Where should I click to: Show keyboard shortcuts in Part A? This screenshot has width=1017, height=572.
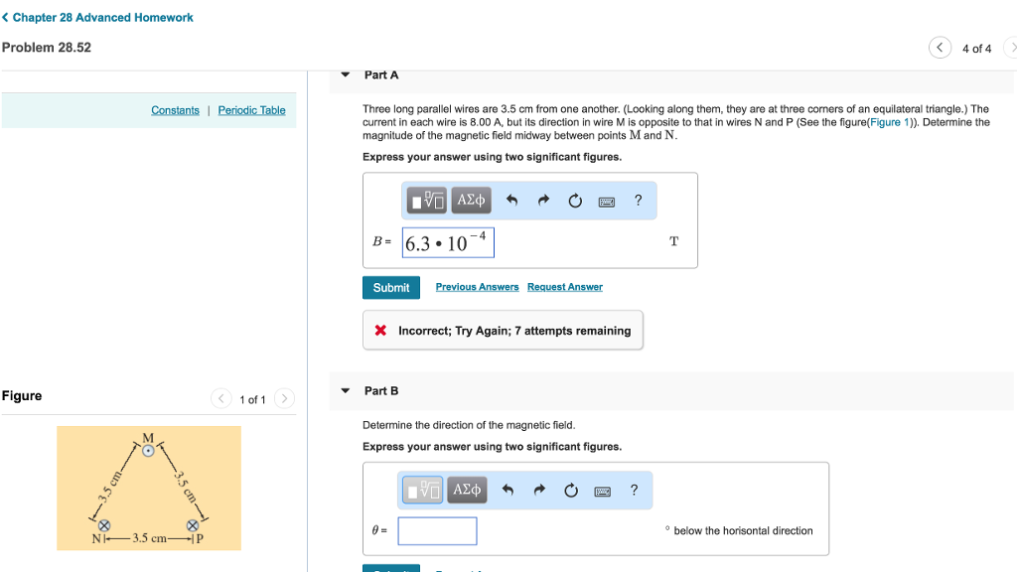click(x=606, y=202)
